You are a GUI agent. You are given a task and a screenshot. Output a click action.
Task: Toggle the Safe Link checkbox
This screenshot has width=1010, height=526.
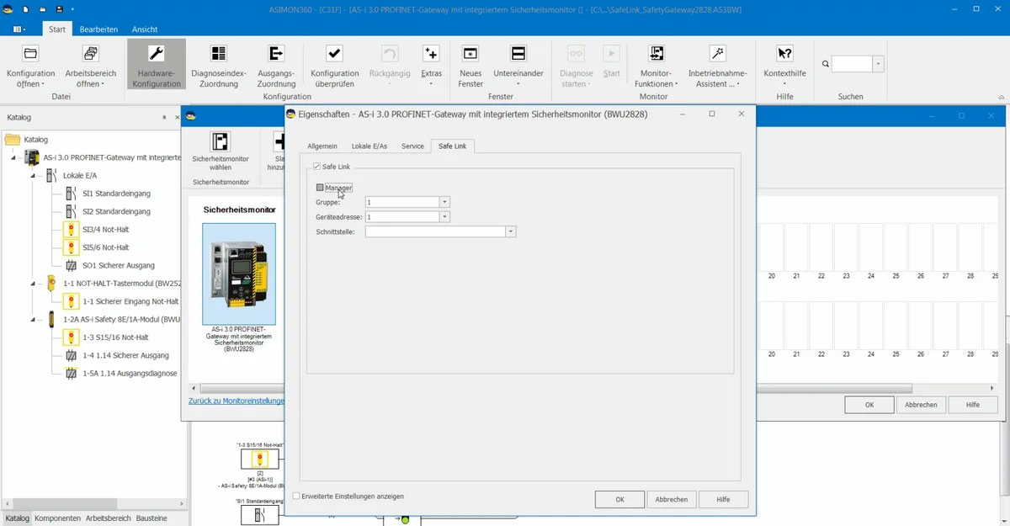pyautogui.click(x=317, y=167)
